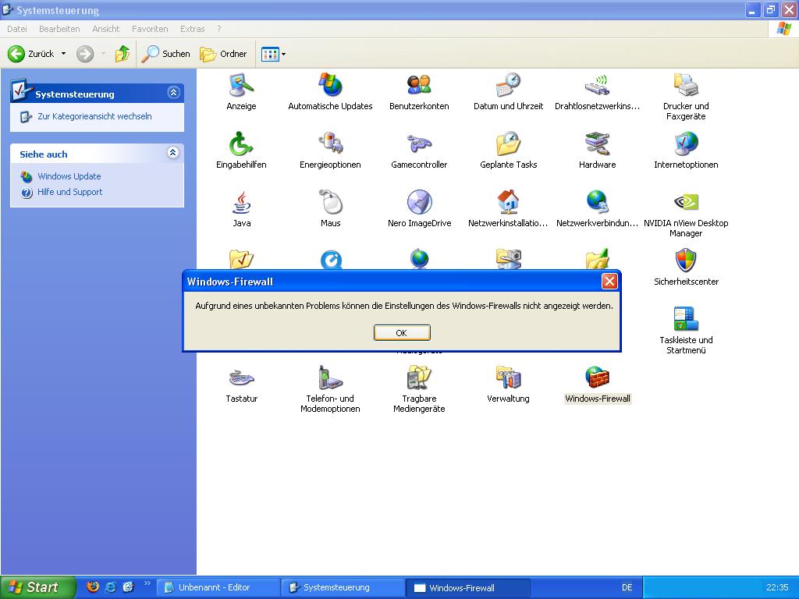Switch to Windows-Firewall taskbar button
The height and width of the screenshot is (599, 799).
coord(468,587)
